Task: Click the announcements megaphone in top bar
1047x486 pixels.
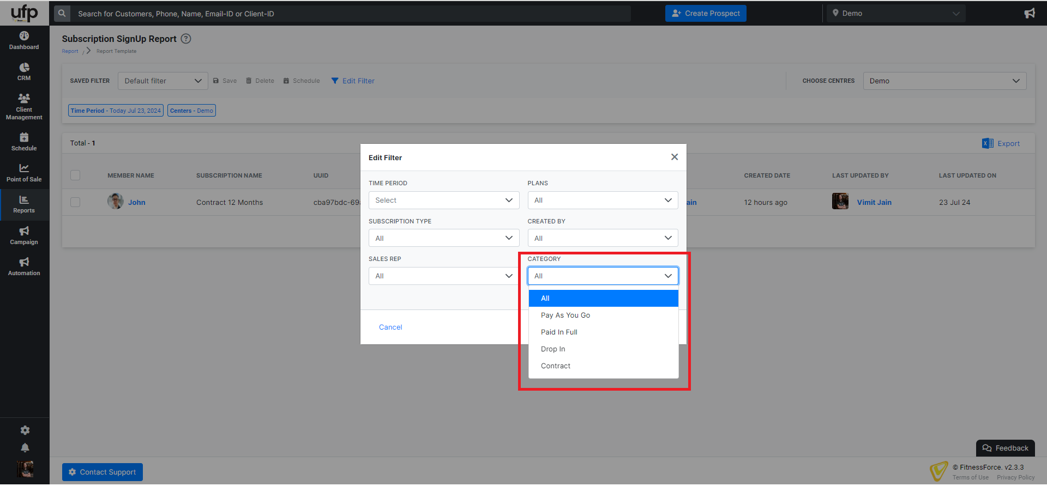Action: pyautogui.click(x=1029, y=14)
